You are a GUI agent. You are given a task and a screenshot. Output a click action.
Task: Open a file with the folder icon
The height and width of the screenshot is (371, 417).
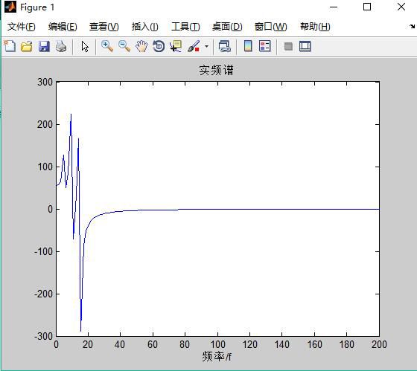[x=27, y=47]
